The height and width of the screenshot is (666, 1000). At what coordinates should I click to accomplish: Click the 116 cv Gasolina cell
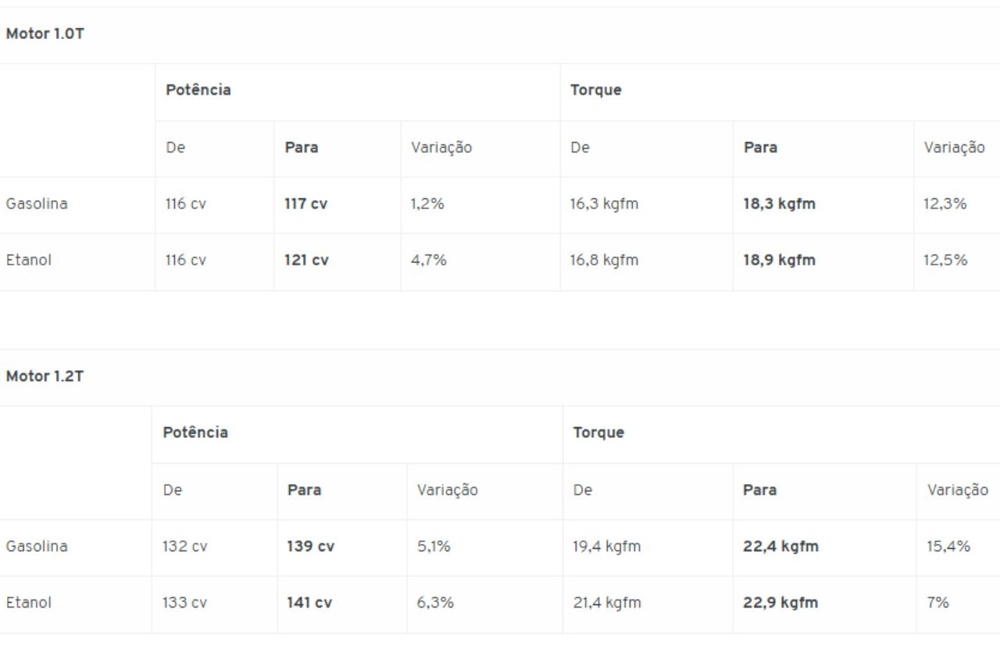186,204
